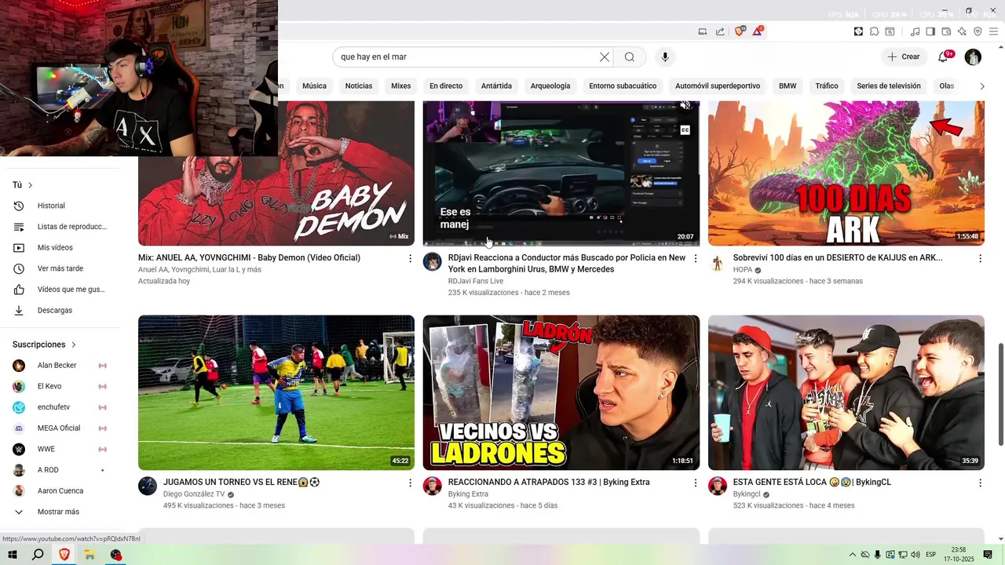Image resolution: width=1005 pixels, height=565 pixels.
Task: Select the En directo chip
Action: [x=446, y=86]
